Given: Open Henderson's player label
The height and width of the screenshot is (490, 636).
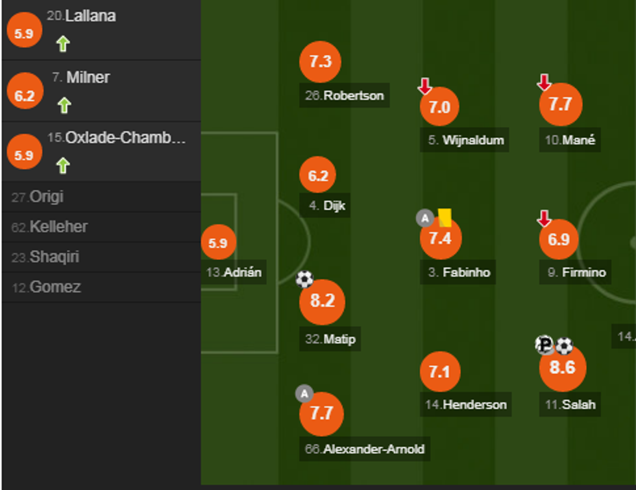Looking at the screenshot, I should (465, 404).
